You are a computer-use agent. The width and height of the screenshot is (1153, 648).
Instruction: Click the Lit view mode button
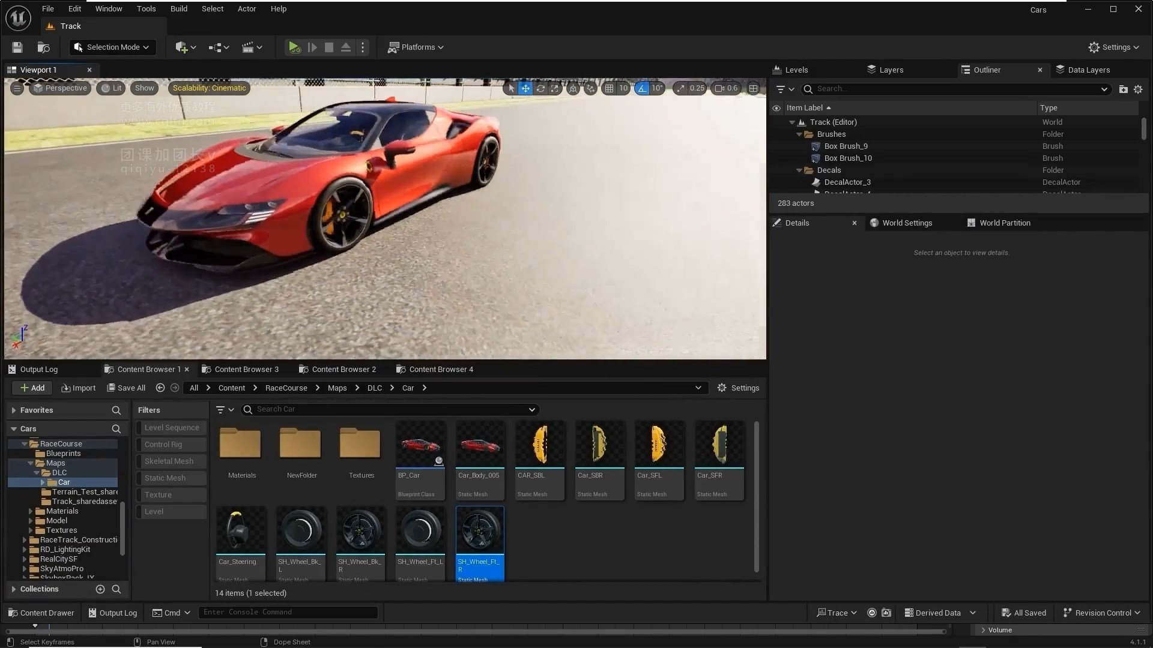[x=111, y=88]
